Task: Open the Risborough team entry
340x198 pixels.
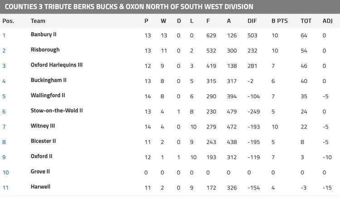Action: [x=45, y=50]
